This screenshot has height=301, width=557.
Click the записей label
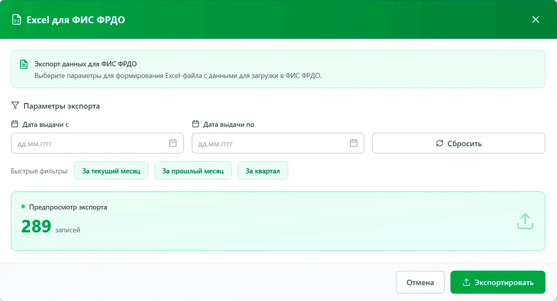[x=68, y=230]
